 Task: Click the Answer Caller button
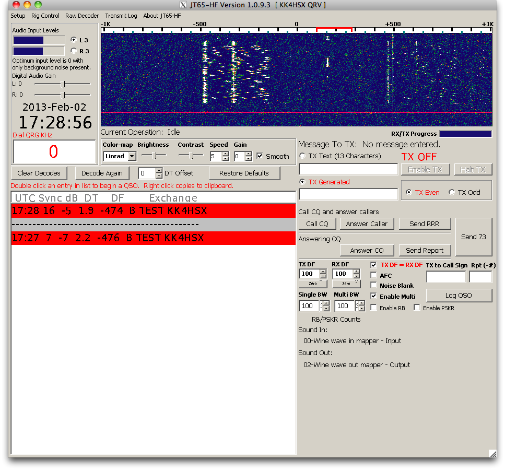point(367,224)
